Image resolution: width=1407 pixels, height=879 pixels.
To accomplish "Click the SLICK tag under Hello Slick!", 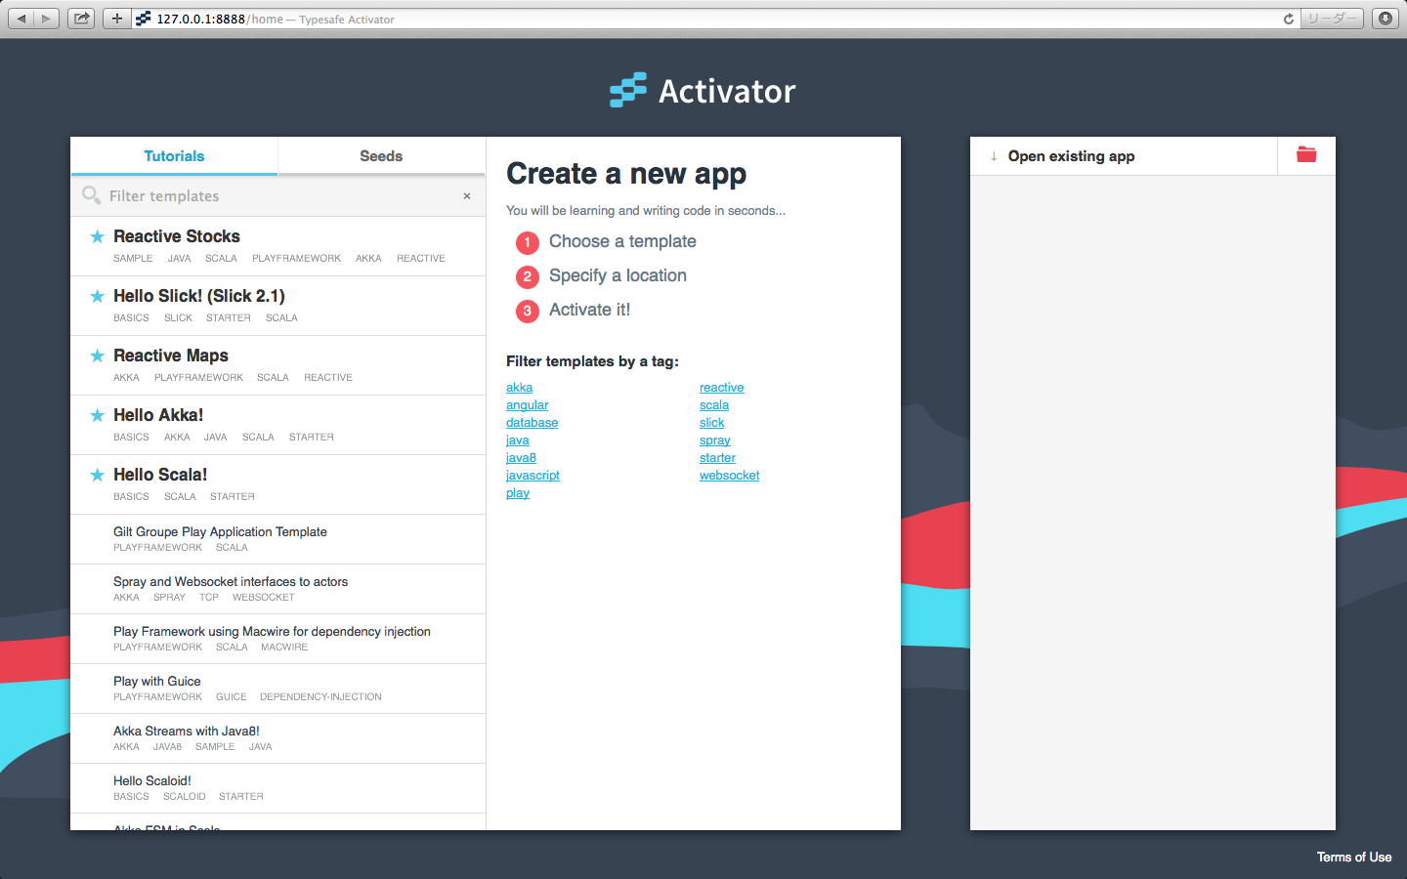I will click(178, 318).
